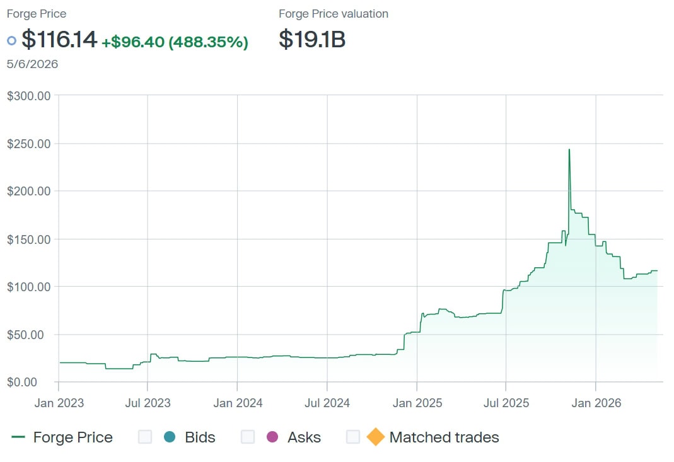Click the orange Matched trades diamond icon

click(375, 437)
